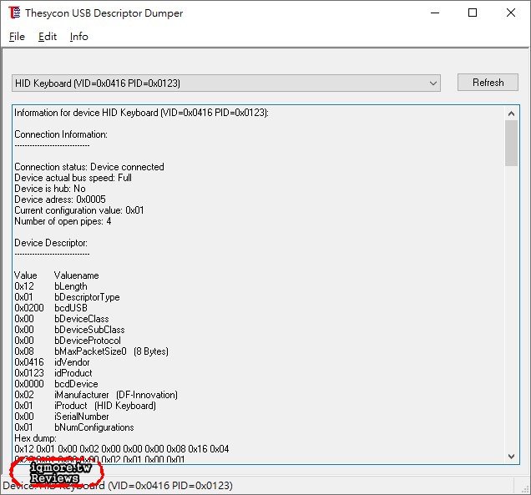
Task: Open the Edit menu
Action: 48,36
